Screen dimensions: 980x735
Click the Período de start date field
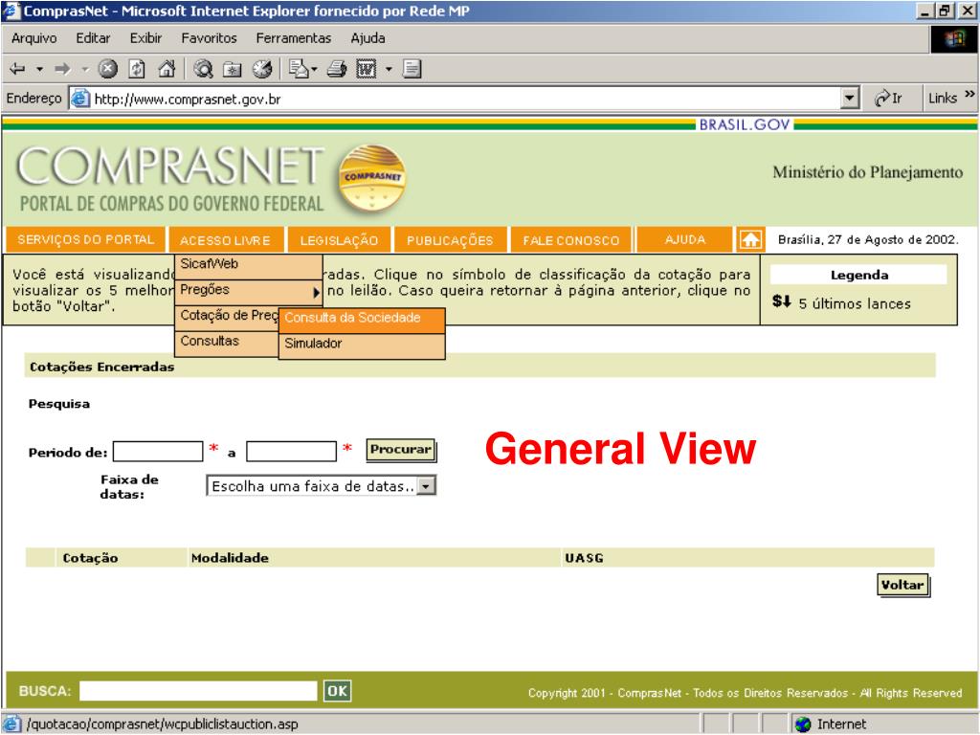[x=158, y=452]
